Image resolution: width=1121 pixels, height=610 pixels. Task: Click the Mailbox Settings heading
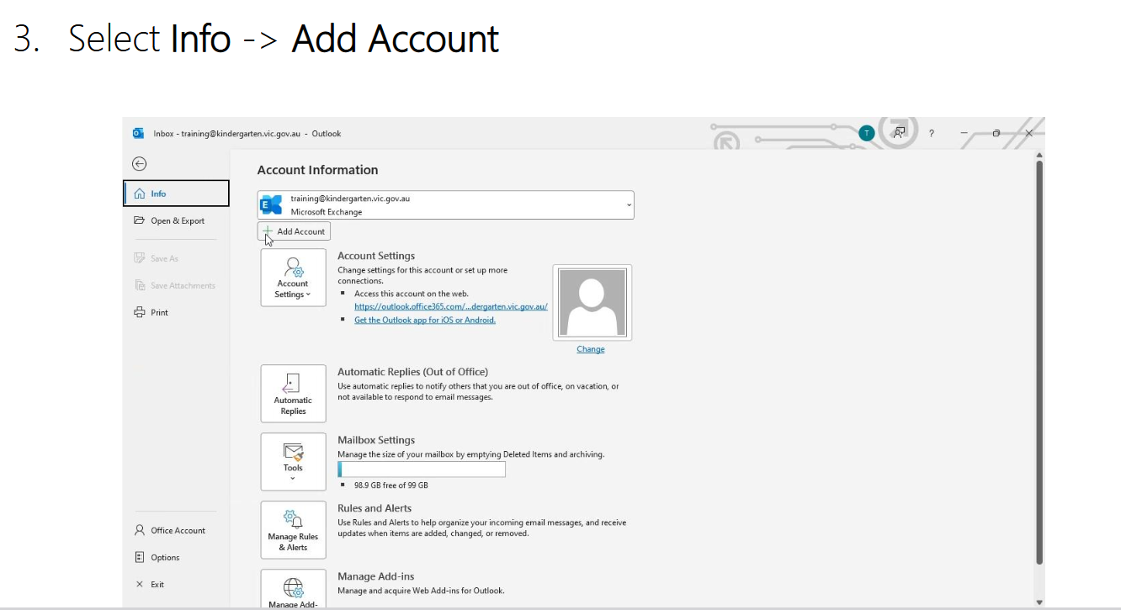pyautogui.click(x=376, y=440)
